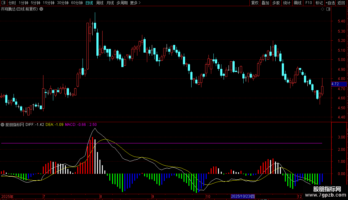Click month 7 on time axis
This screenshot has width=348, height=200.
coord(44,196)
